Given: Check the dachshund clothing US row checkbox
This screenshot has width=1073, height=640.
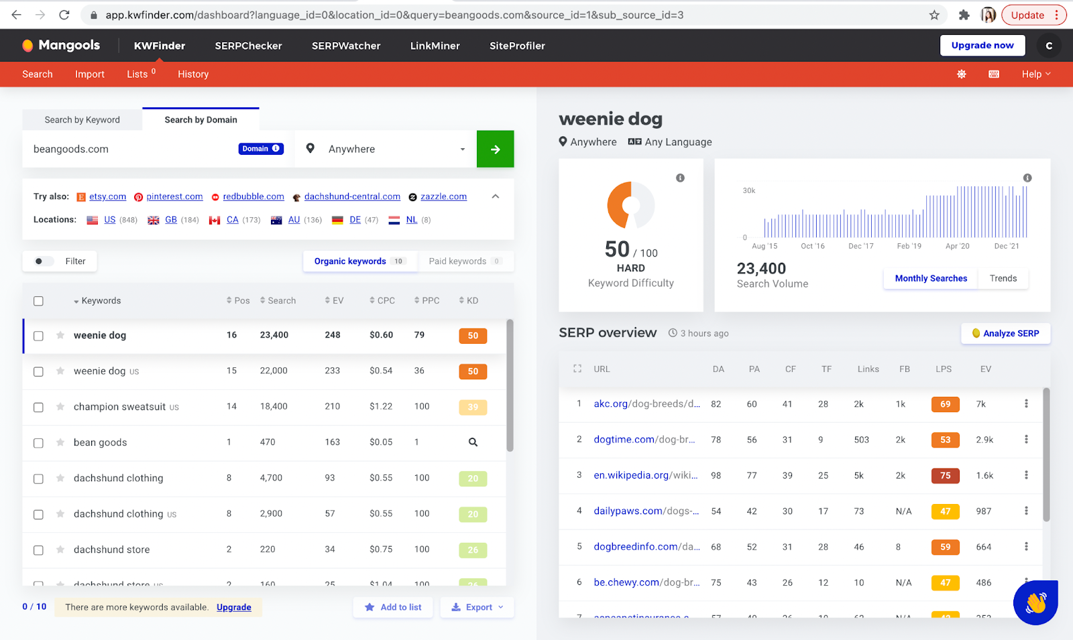Looking at the screenshot, I should pyautogui.click(x=38, y=514).
